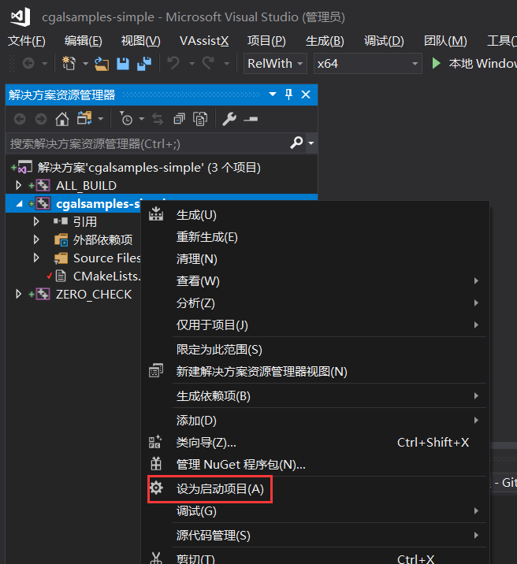
Task: Select the solution 'cgalsamples-simple' root node
Action: [149, 168]
